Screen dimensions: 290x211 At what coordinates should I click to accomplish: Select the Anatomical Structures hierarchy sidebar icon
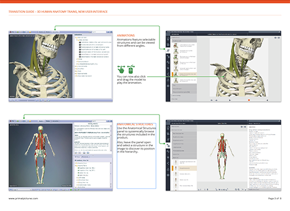(168, 145)
